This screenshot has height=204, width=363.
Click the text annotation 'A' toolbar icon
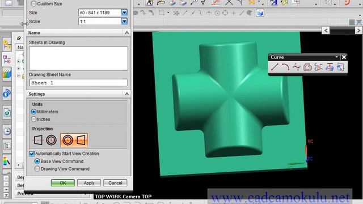click(x=149, y=2)
